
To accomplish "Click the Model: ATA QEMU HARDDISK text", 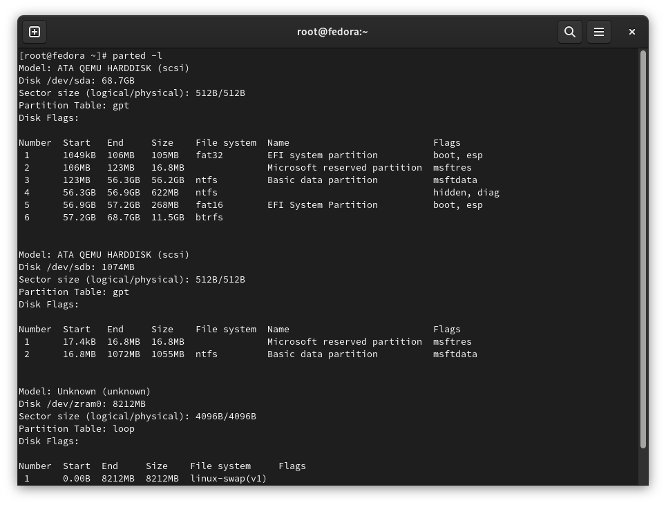I will click(x=104, y=68).
